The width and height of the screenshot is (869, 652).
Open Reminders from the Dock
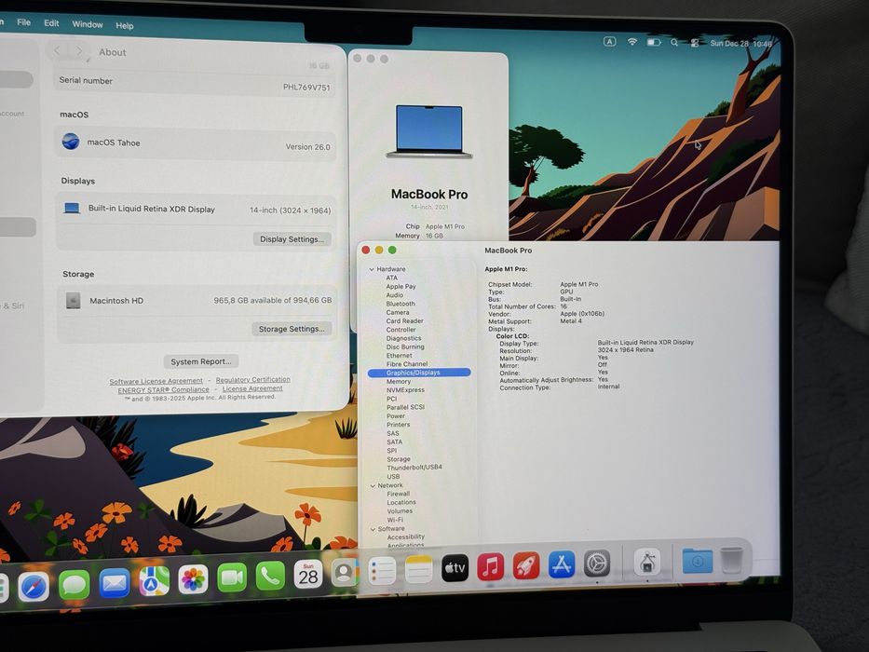(x=382, y=570)
